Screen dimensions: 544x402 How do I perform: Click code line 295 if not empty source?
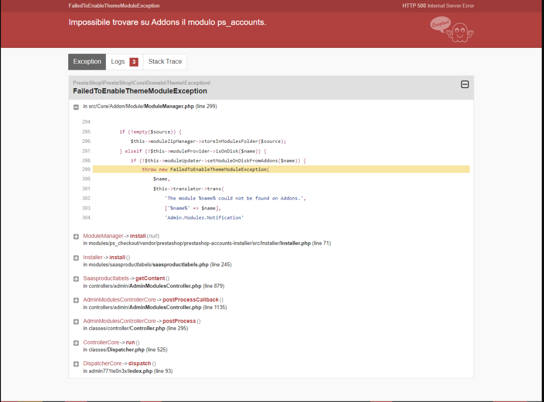[x=150, y=132]
